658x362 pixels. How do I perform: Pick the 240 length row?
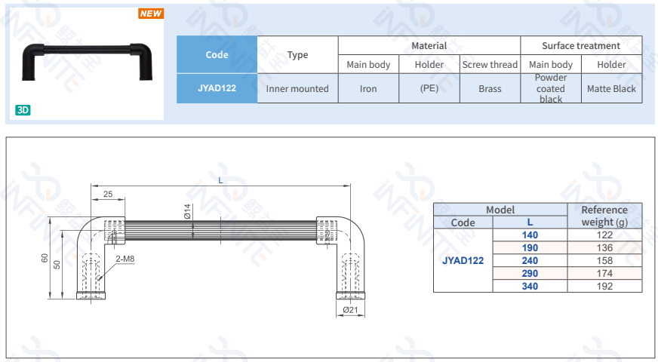pos(530,260)
